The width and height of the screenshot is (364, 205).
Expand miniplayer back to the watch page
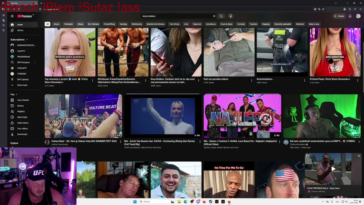point(308,156)
